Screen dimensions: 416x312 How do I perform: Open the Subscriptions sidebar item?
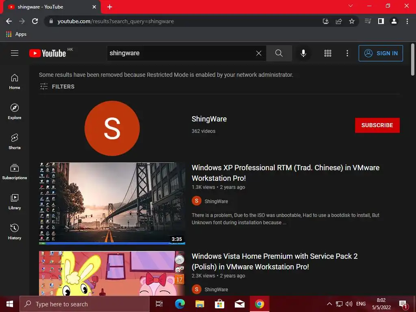point(15,172)
